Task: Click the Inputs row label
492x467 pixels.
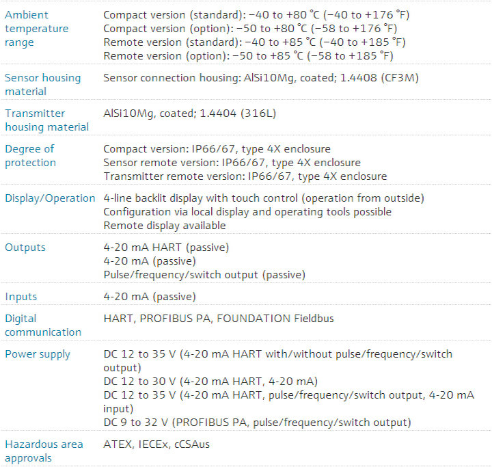Action: 21,297
